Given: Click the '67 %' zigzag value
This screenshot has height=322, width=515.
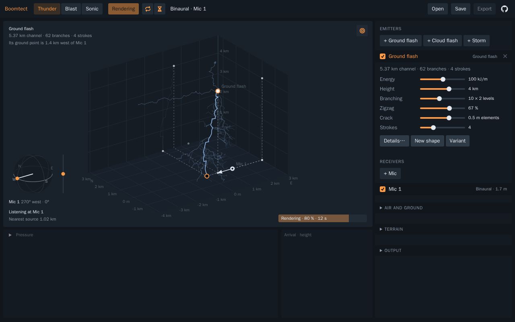Looking at the screenshot, I should point(473,108).
